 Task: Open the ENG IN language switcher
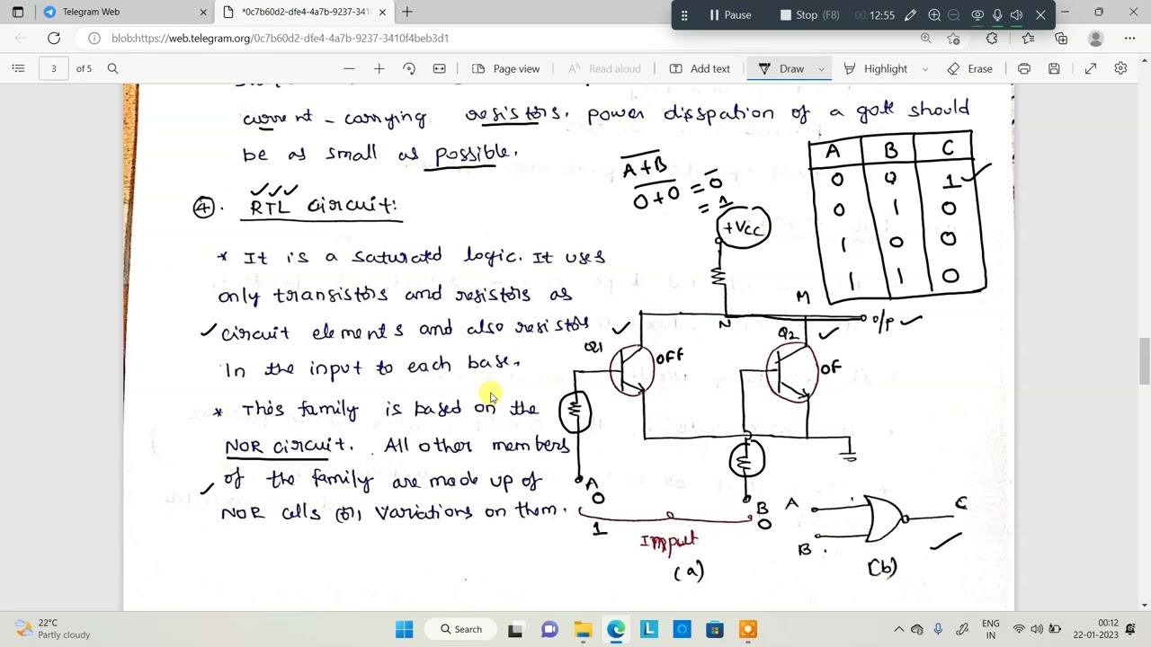990,629
